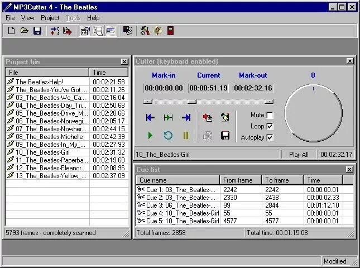Jump to mark-in with blue left arrow
360x268 pixels.
(150, 118)
